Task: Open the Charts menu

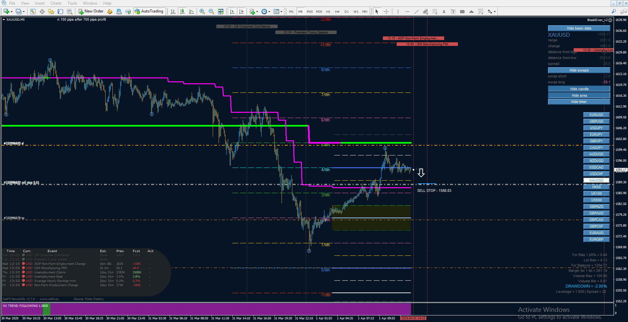Action: 56,3
